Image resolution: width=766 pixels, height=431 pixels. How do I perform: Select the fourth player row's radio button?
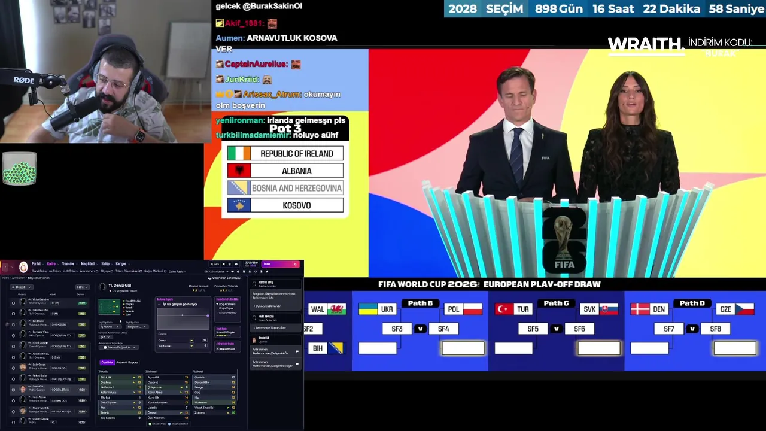click(13, 335)
